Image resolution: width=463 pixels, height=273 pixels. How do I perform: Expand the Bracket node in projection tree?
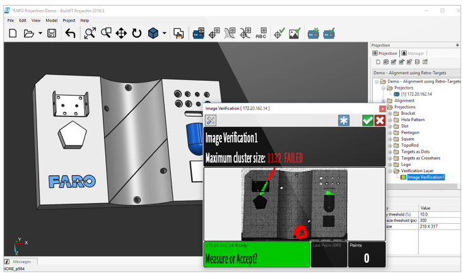390,113
